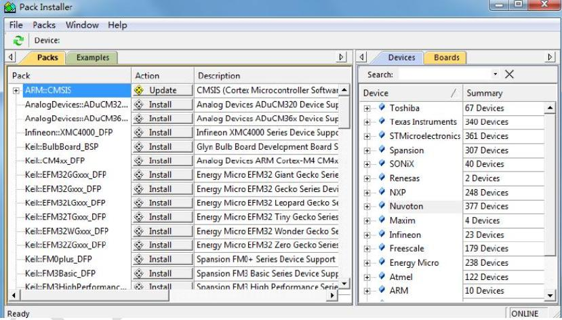Click the Pack Installer application icon in title bar
Viewport: 562px width, 320px height.
coord(10,7)
